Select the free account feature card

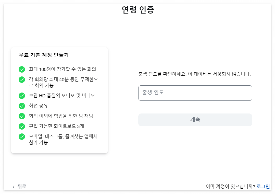click(59, 100)
